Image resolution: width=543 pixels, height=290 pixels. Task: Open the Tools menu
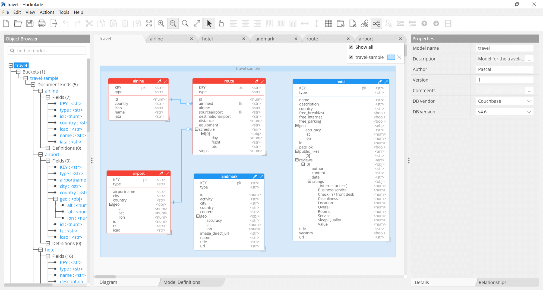[x=64, y=12]
